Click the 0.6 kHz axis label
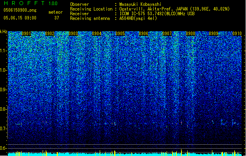Viewport: 246px width, 156px height. (x=3, y=148)
